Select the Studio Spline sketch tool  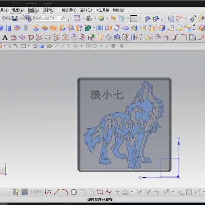[108, 192]
